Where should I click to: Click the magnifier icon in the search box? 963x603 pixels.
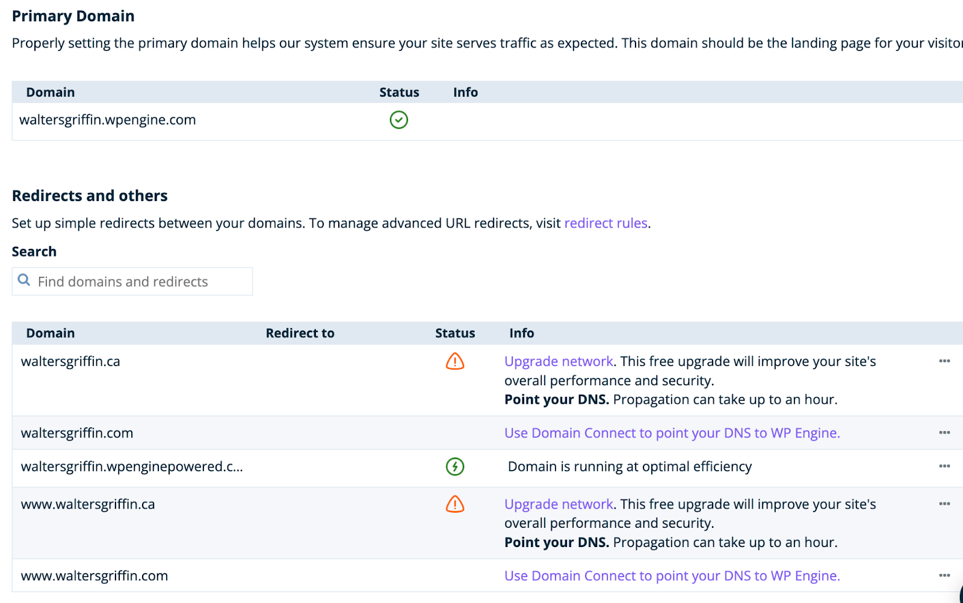click(x=24, y=280)
